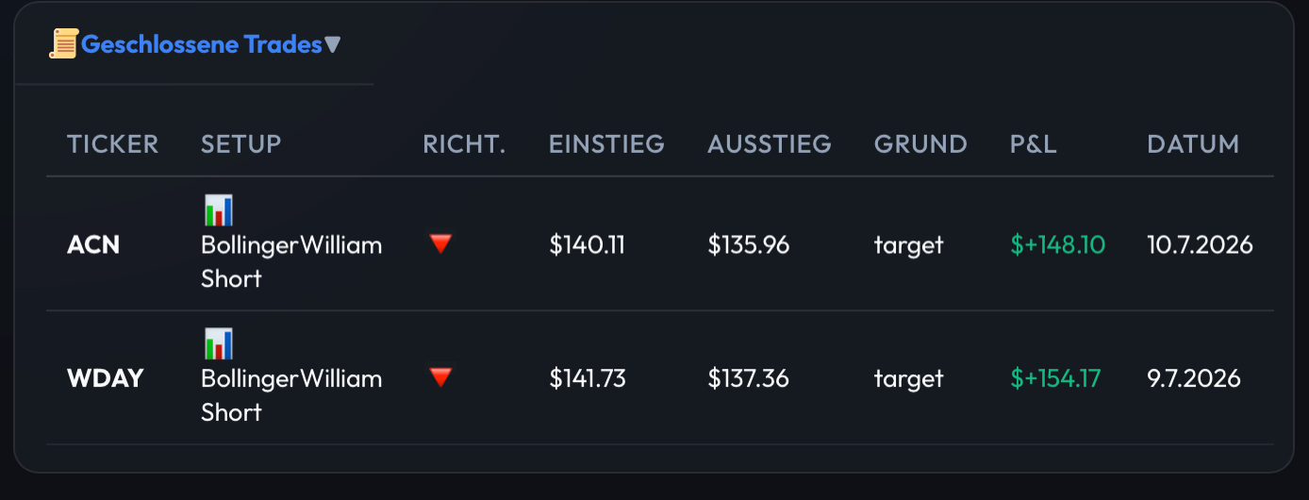Sort by DATUM column header
Viewport: 1309px width, 500px height.
pyautogui.click(x=1193, y=144)
